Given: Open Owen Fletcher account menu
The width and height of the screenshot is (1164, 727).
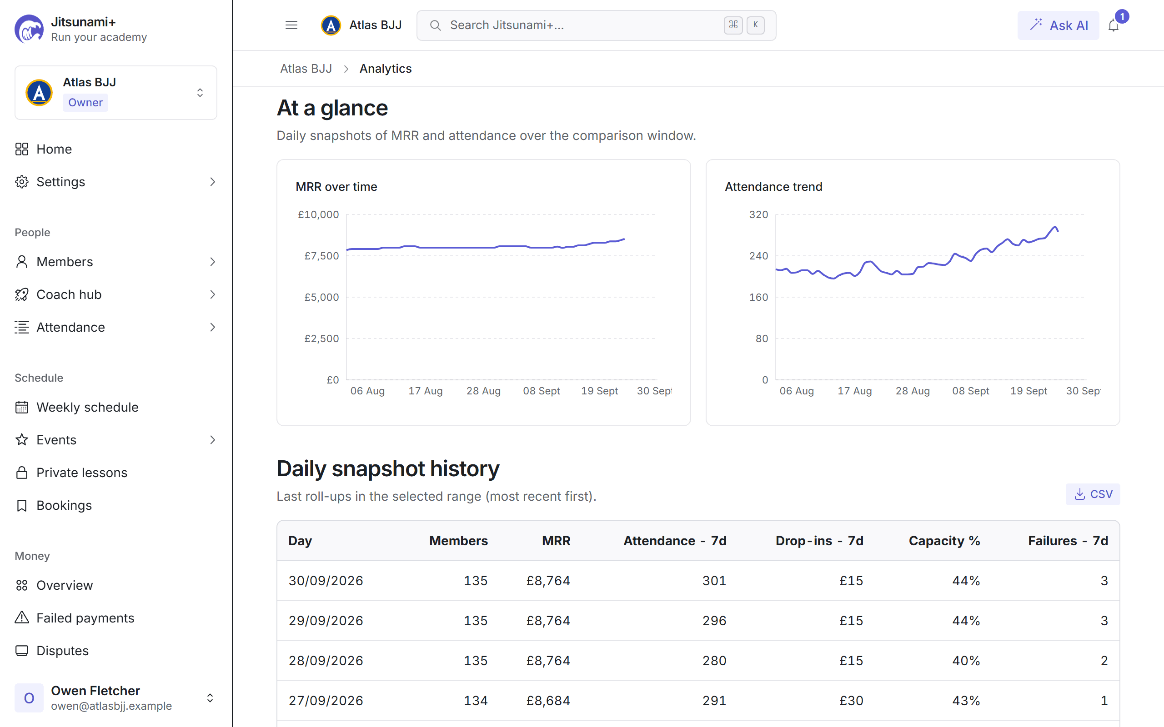Looking at the screenshot, I should coord(116,697).
